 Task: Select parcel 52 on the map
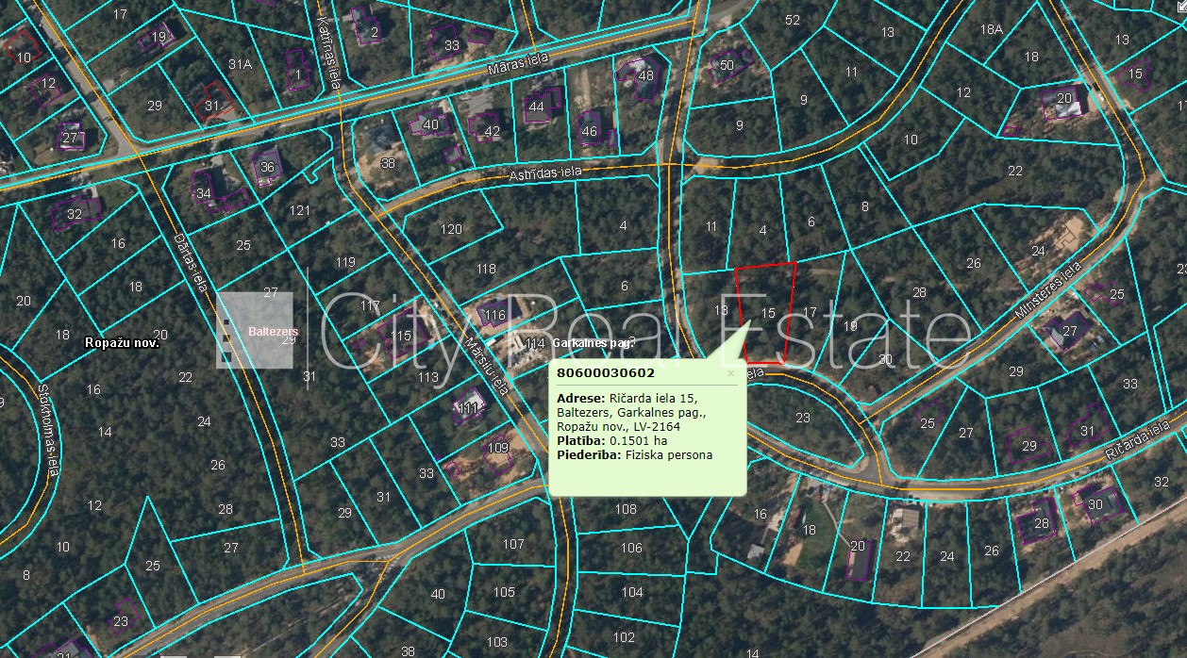click(x=792, y=20)
